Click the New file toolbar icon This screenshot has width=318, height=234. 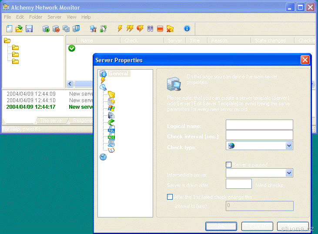(9, 29)
